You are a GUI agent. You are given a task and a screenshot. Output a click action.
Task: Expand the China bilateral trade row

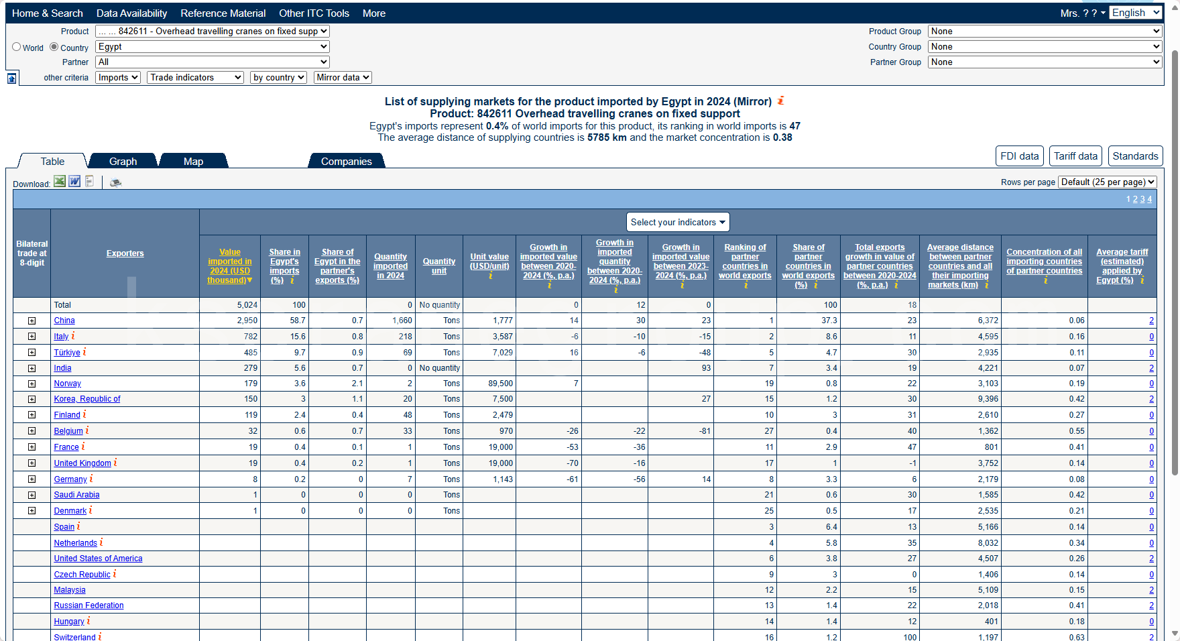32,320
